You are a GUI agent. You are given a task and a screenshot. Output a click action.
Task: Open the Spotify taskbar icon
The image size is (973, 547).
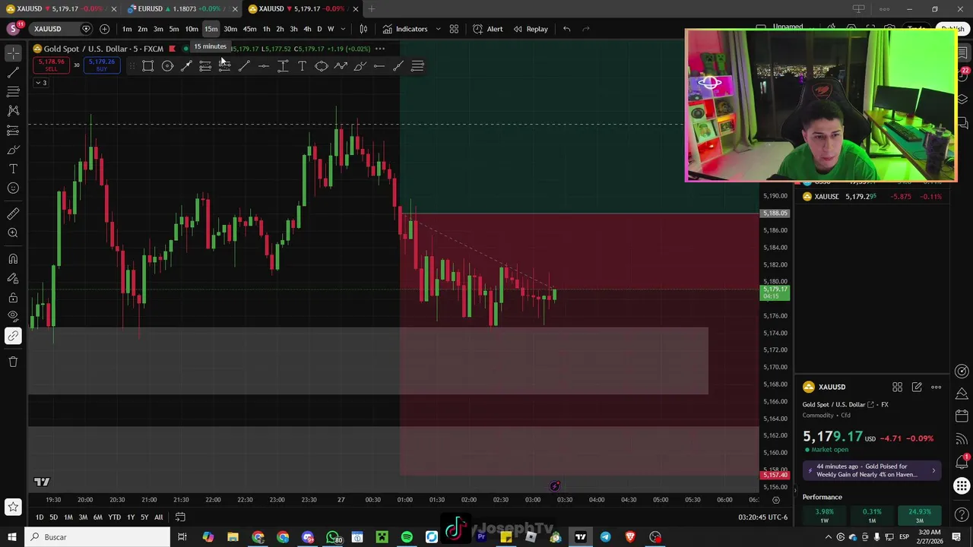coord(407,537)
